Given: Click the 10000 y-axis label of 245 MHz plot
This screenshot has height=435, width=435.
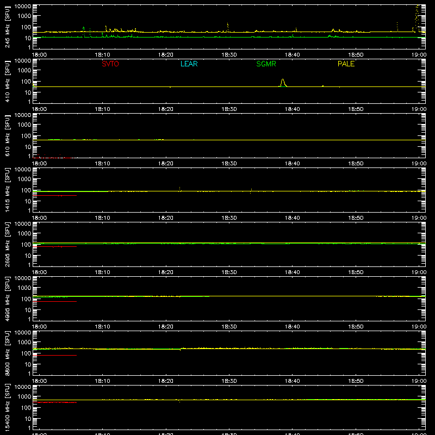Looking at the screenshot, I should pos(23,7).
